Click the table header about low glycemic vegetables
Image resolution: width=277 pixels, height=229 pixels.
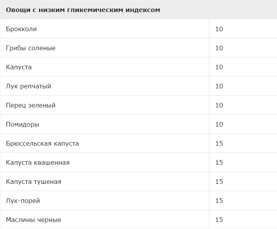83,10
